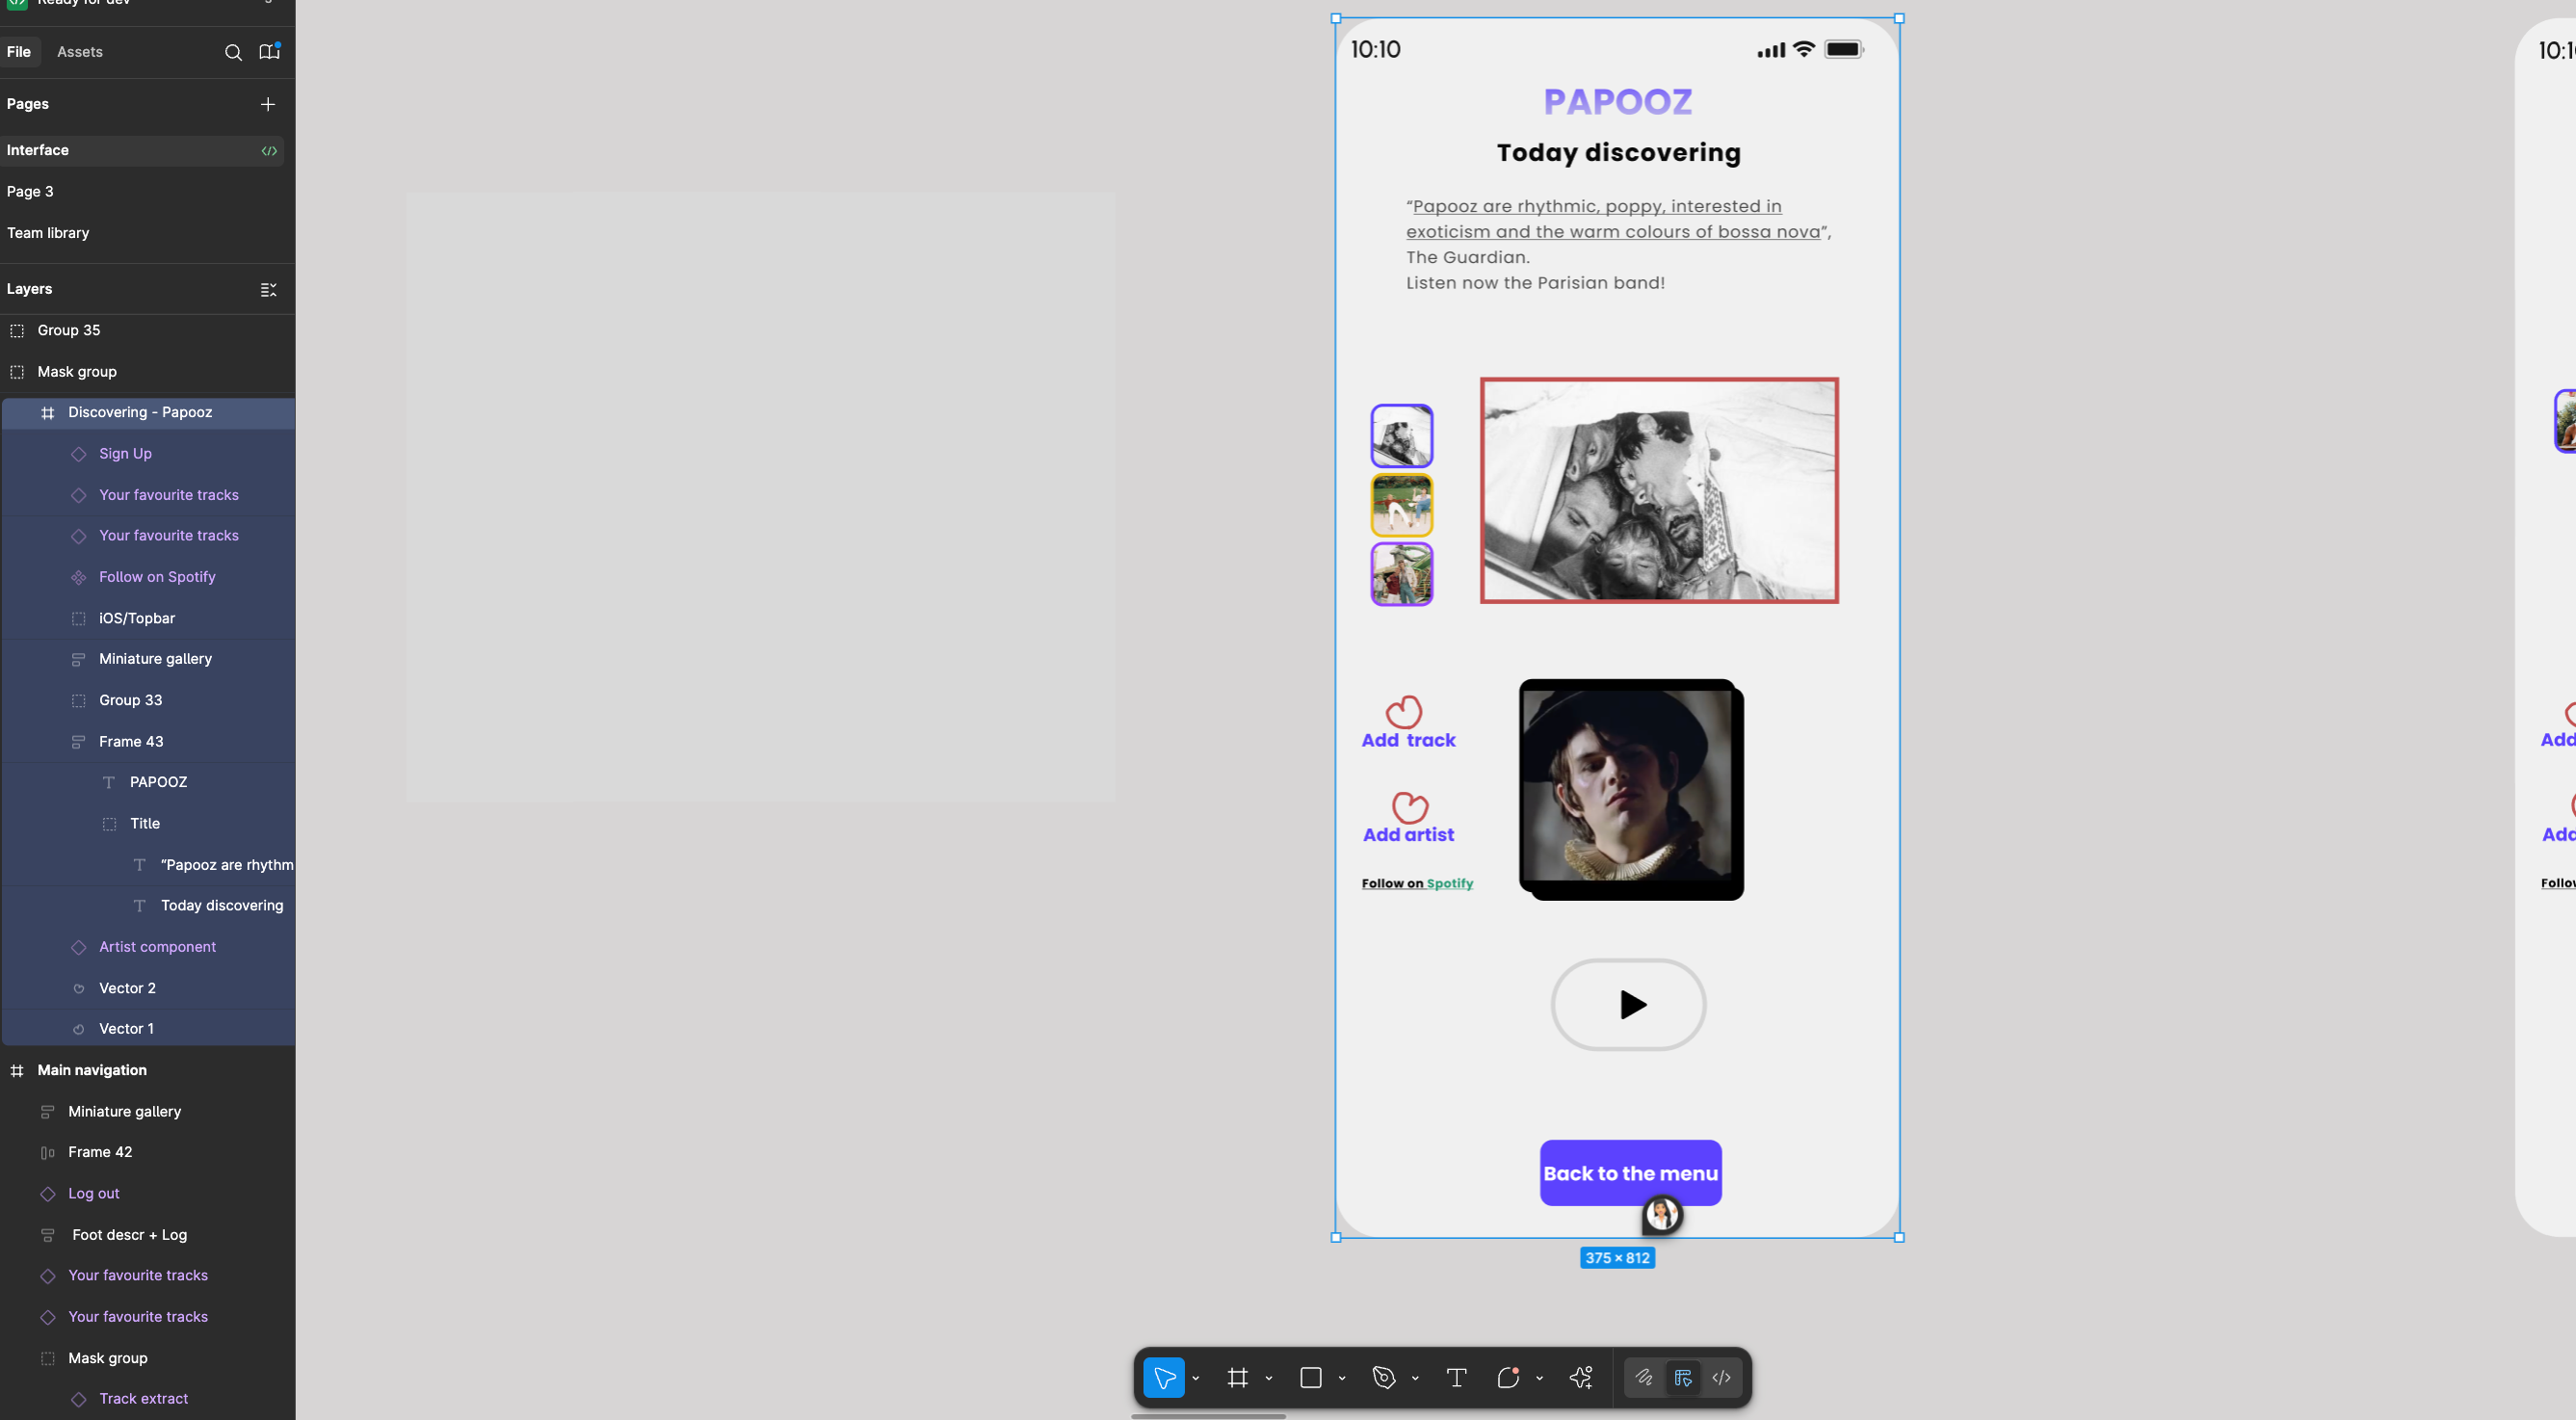
Task: Collapse all layers using the Layers header icon
Action: (268, 290)
